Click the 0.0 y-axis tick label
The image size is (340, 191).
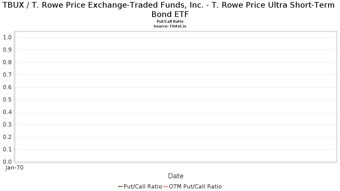pyautogui.click(x=7, y=162)
